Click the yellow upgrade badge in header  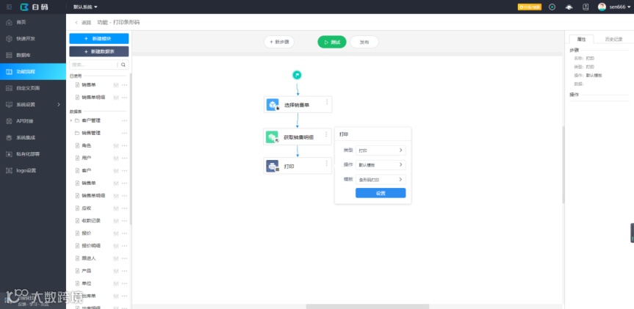point(529,7)
